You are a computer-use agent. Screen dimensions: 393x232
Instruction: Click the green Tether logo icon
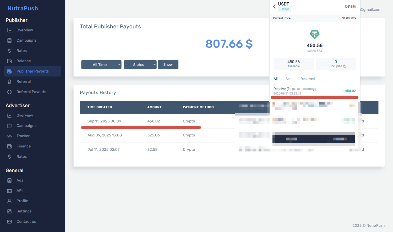(315, 34)
